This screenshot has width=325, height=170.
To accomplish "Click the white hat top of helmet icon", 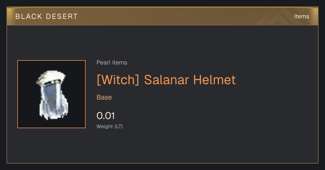I will [51, 77].
